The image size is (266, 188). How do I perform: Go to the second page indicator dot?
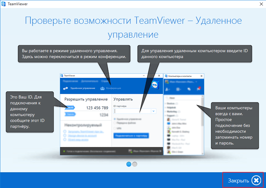[x=135, y=164]
